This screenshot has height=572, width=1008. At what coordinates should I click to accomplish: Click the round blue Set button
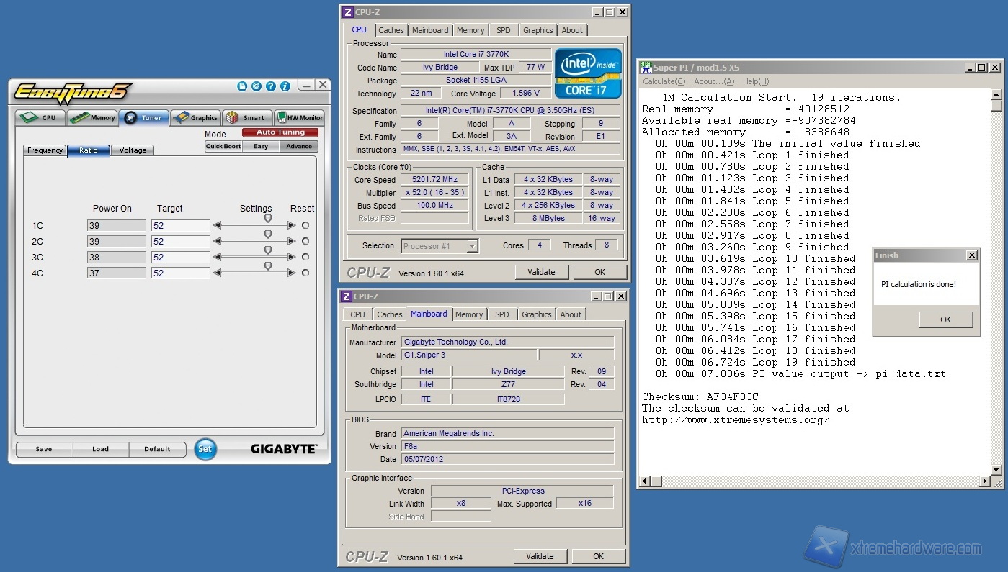pos(205,449)
